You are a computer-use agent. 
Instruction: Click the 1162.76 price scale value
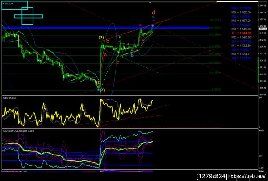[262, 12]
